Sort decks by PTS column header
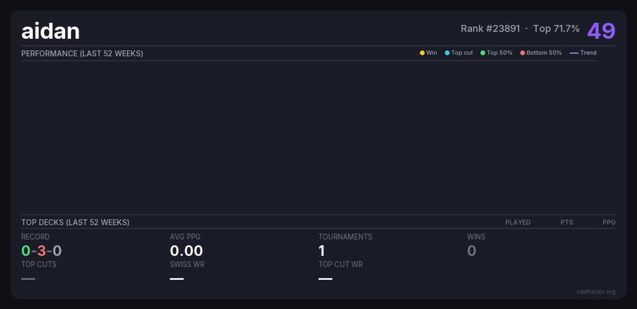This screenshot has height=309, width=637. (x=566, y=222)
